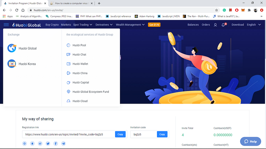This screenshot has height=149, width=266.
Task: Open the Download menu item
Action: click(x=238, y=25)
